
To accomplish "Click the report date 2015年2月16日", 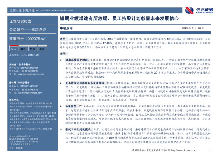I will pyautogui.click(x=193, y=28).
